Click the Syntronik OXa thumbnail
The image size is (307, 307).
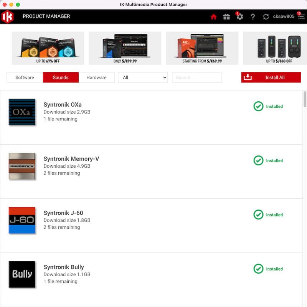pos(22,112)
